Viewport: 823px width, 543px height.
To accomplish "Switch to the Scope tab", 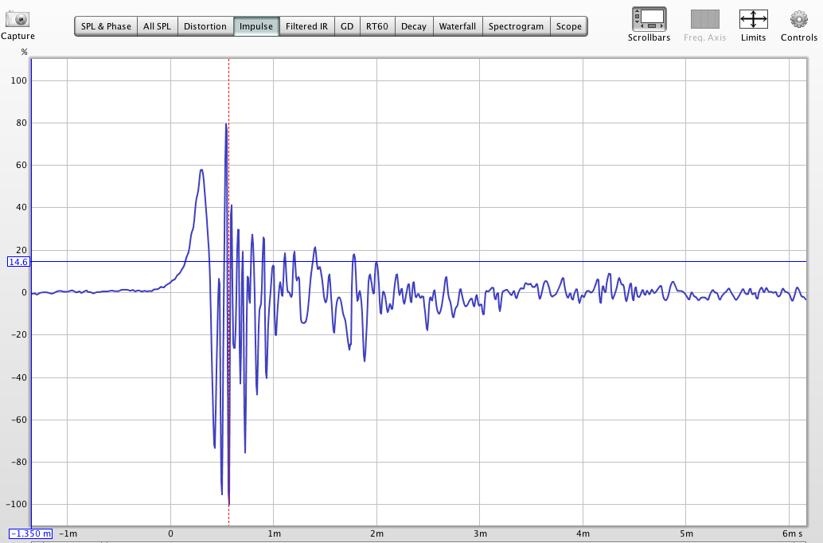I will [x=569, y=26].
